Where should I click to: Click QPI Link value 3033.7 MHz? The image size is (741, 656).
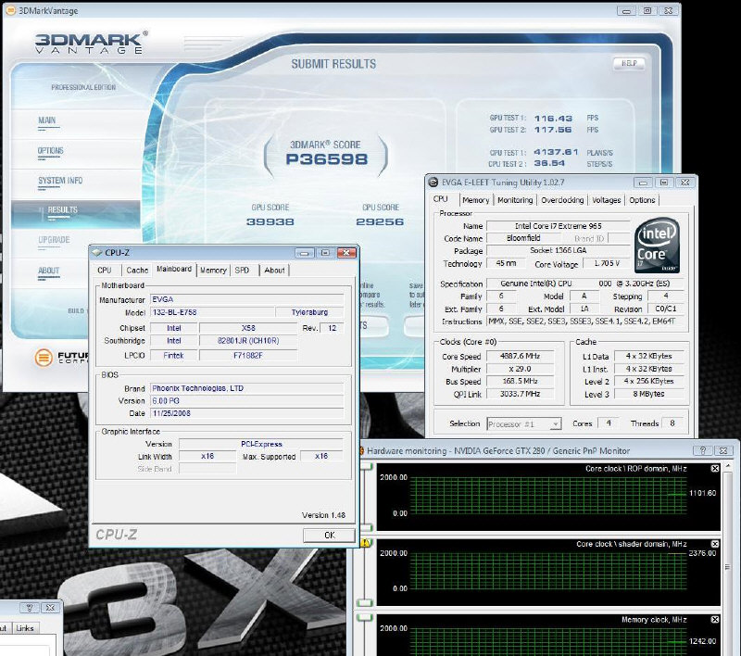520,394
